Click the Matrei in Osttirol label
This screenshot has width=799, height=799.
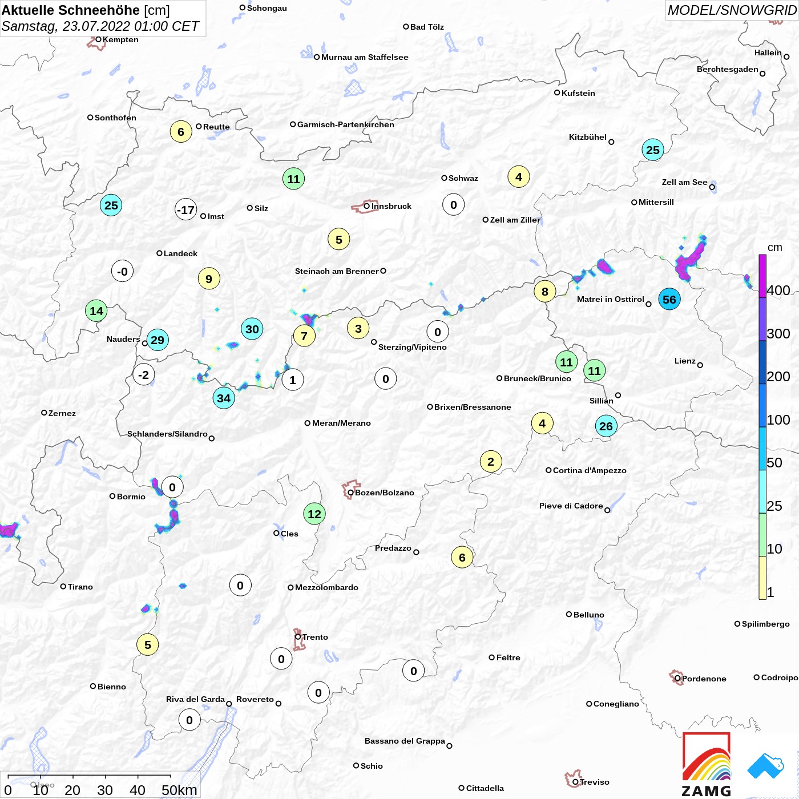click(610, 299)
